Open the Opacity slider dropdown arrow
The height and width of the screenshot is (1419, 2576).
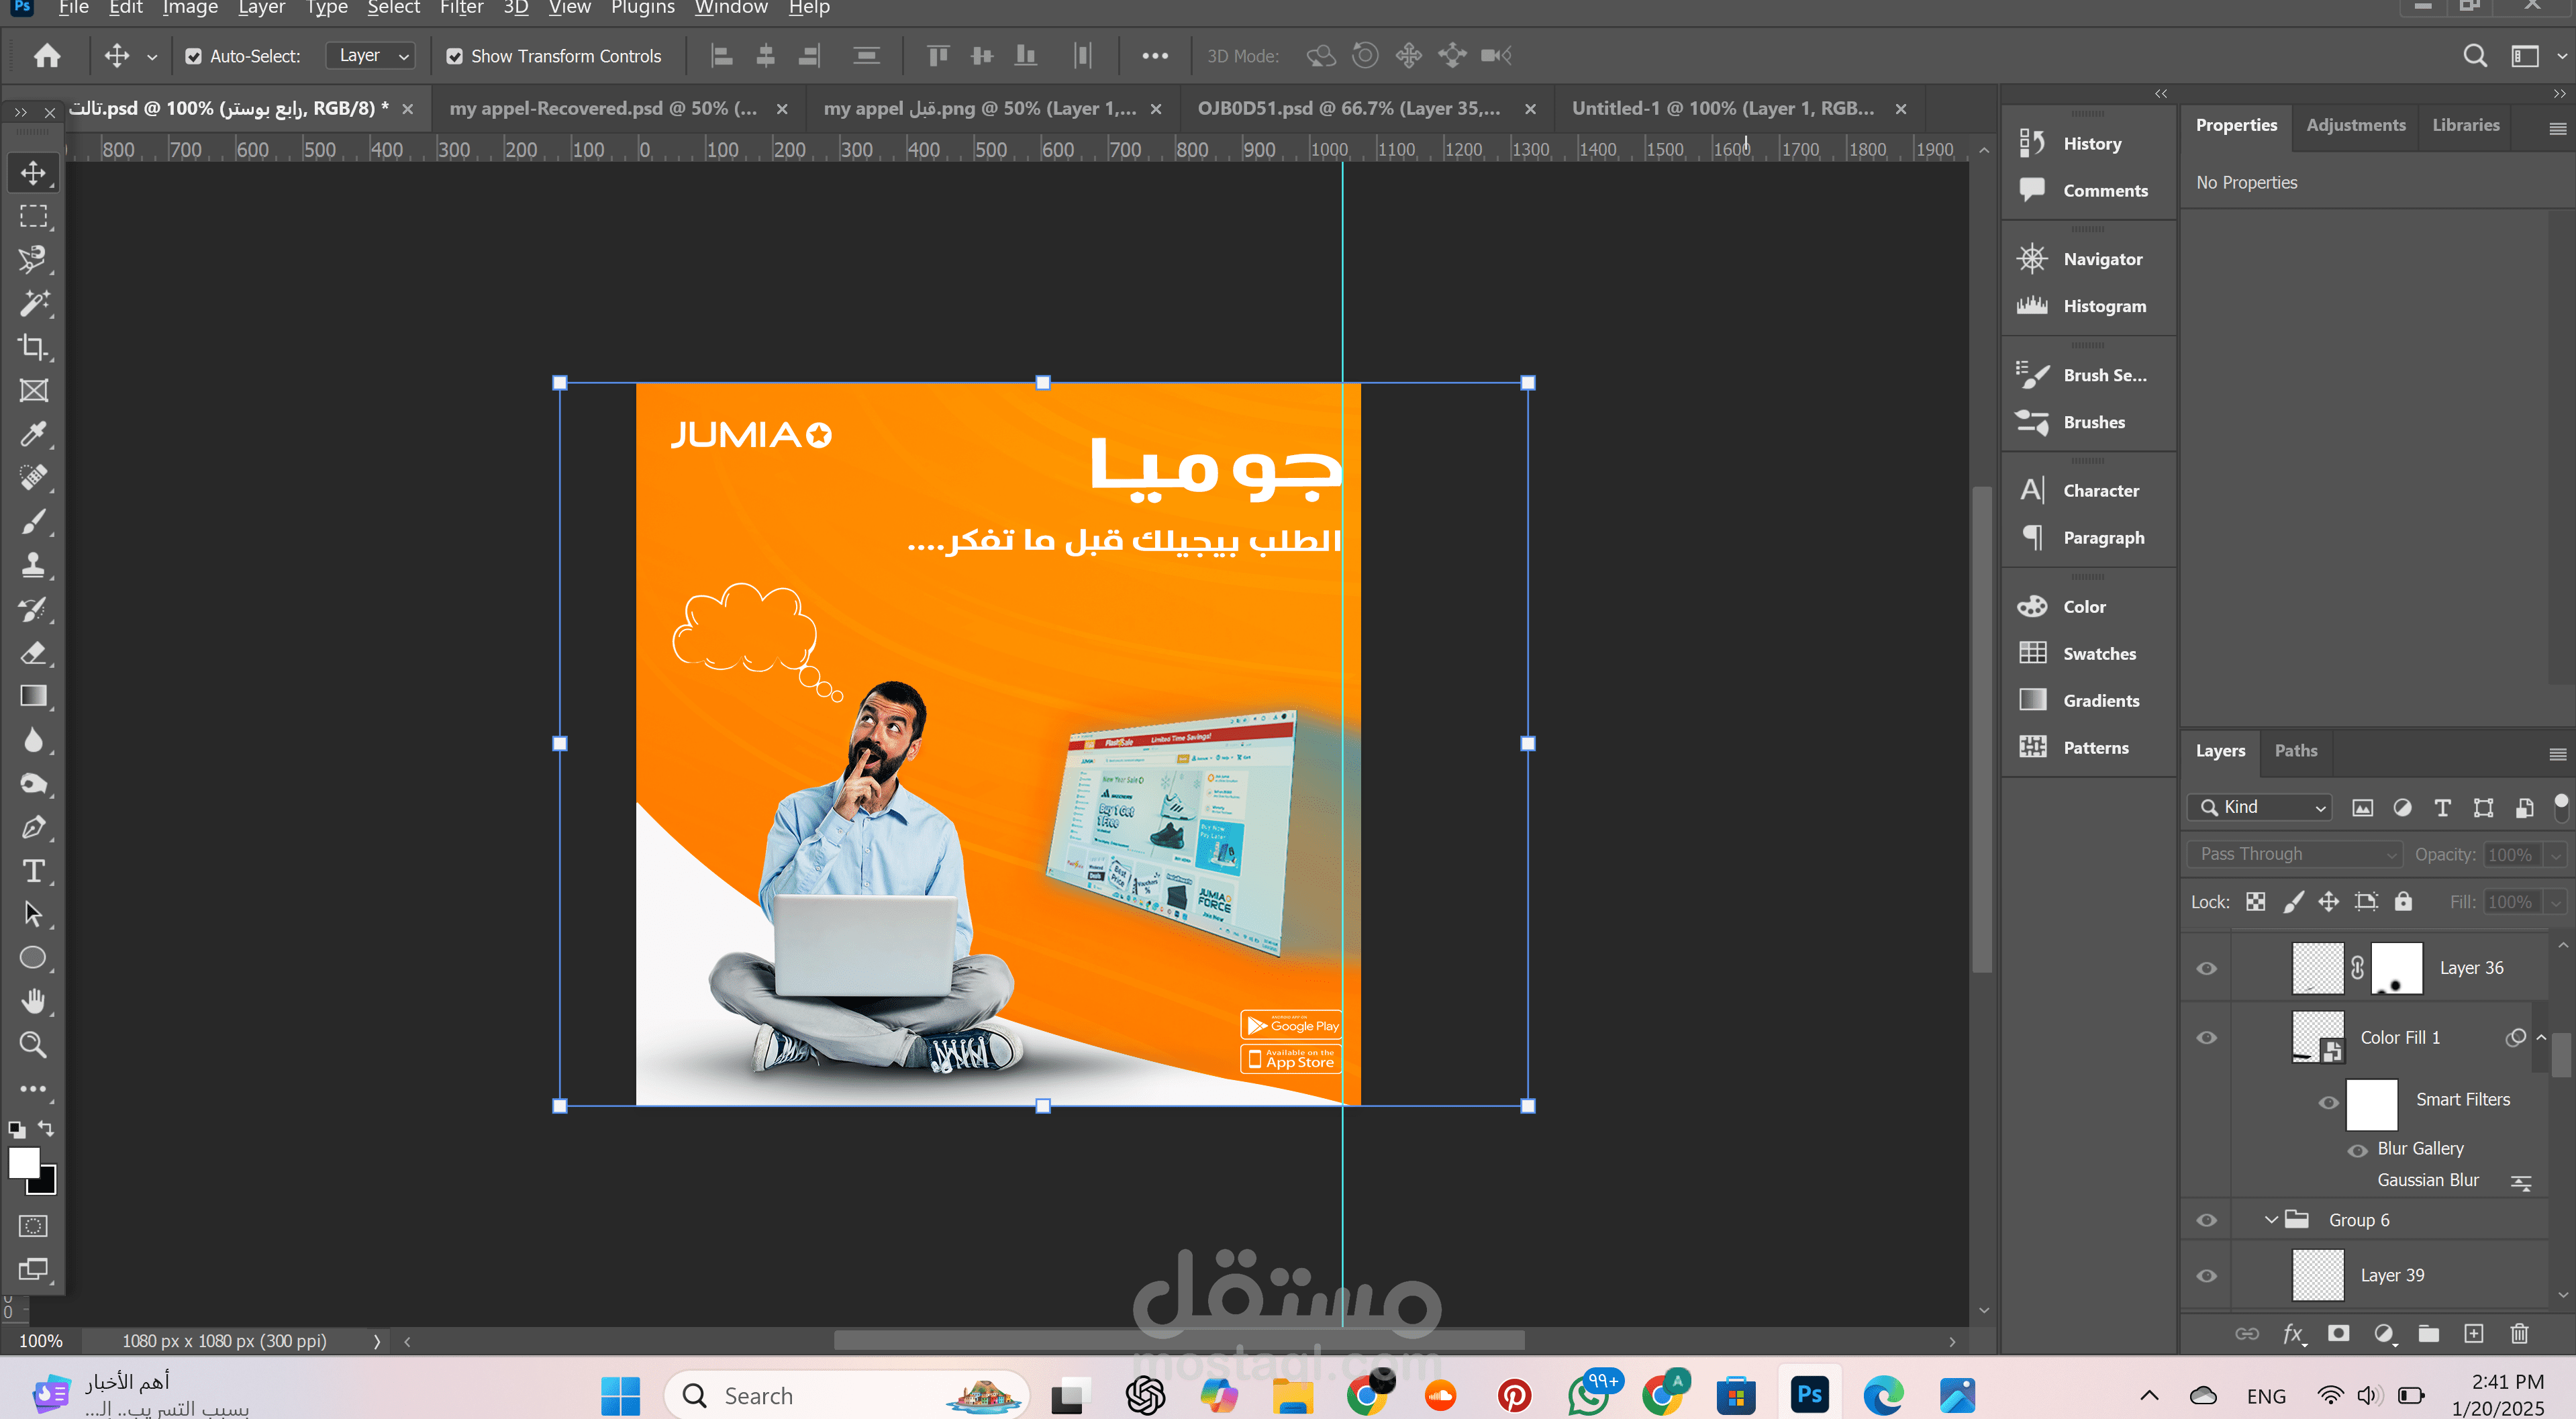(2555, 854)
